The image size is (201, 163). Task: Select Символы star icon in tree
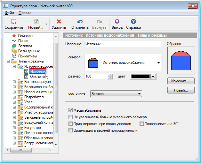tap(14, 36)
